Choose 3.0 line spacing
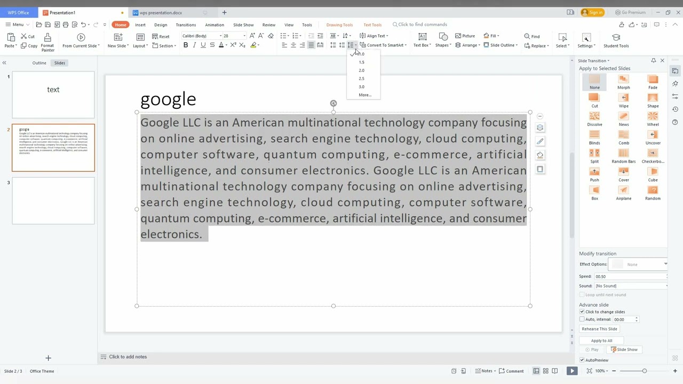683x384 pixels. (x=362, y=87)
